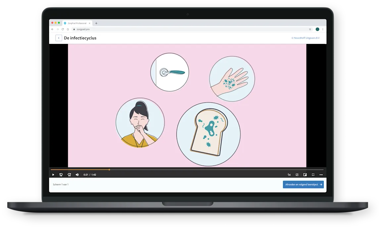Change the 1x playback speed
Viewport: 382px width, 228px height.
coord(289,174)
